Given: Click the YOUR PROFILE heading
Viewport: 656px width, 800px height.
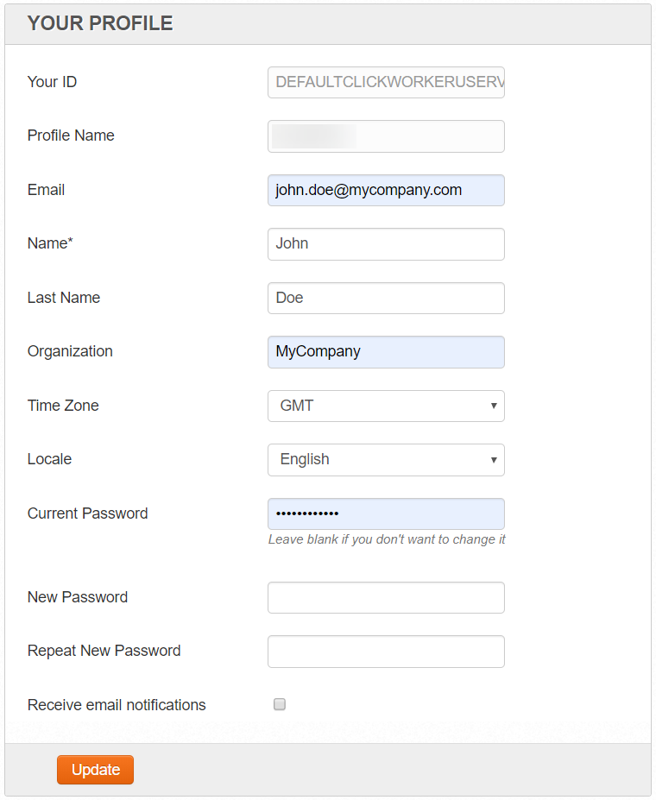Looking at the screenshot, I should point(100,23).
